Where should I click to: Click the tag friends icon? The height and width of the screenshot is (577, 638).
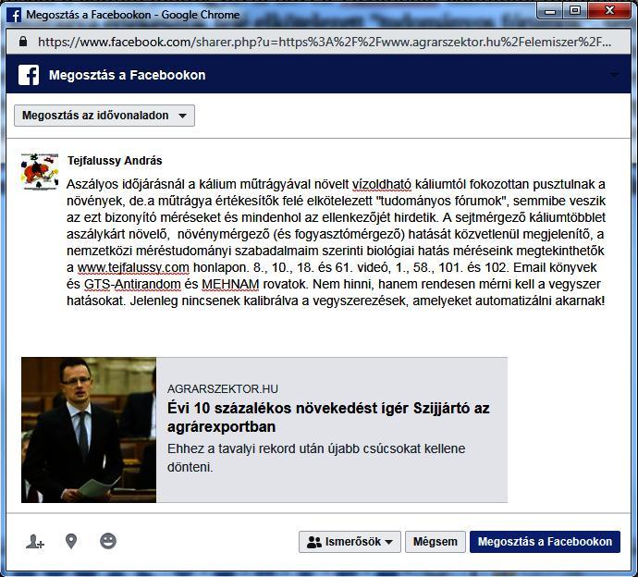[x=35, y=542]
